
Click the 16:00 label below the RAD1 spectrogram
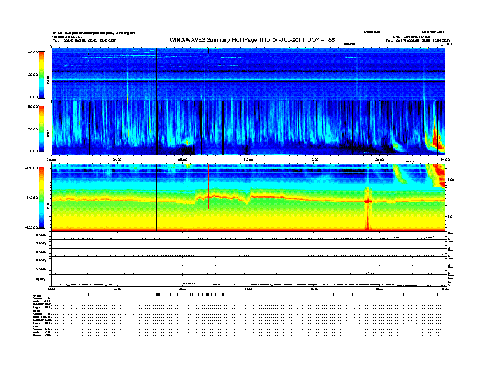(x=314, y=159)
